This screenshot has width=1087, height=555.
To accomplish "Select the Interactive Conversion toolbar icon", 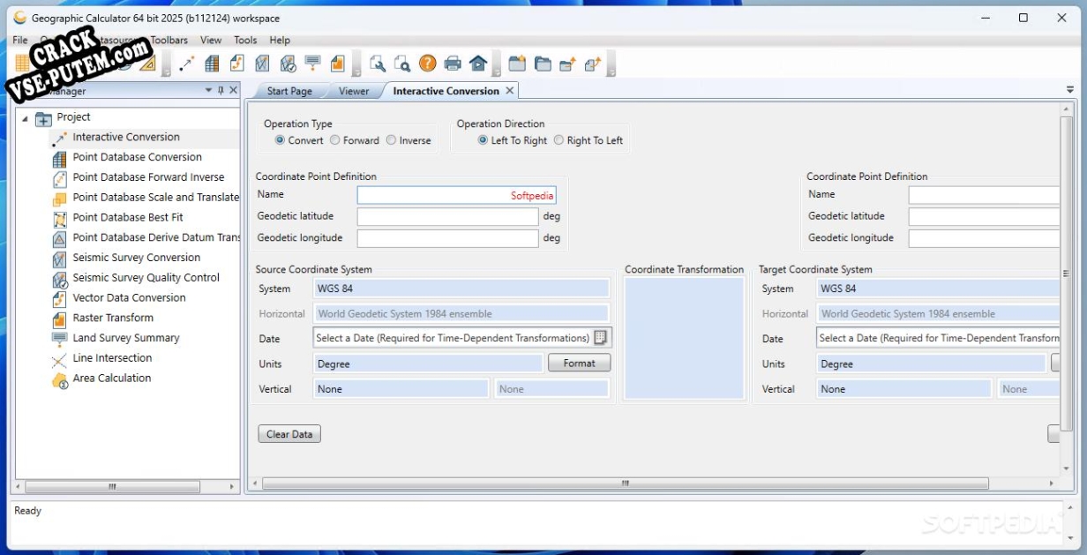I will [186, 63].
